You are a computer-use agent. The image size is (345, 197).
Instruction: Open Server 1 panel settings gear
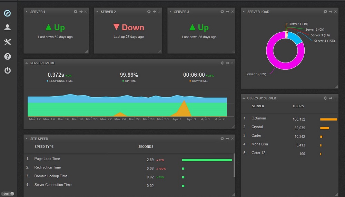pyautogui.click(x=76, y=12)
